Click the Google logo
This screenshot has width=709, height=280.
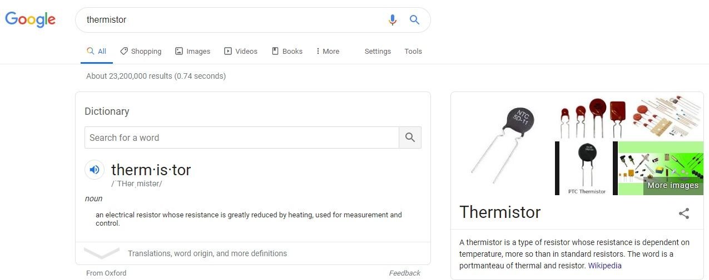click(x=31, y=19)
